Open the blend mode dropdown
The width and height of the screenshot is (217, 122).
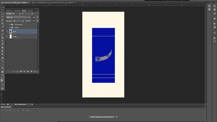click(16, 17)
